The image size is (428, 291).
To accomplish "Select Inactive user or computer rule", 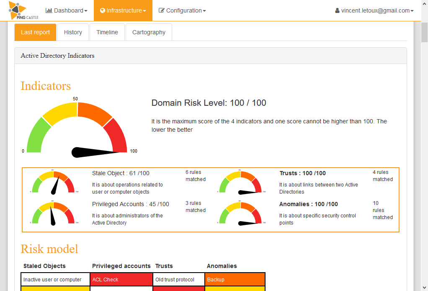I will (55, 279).
